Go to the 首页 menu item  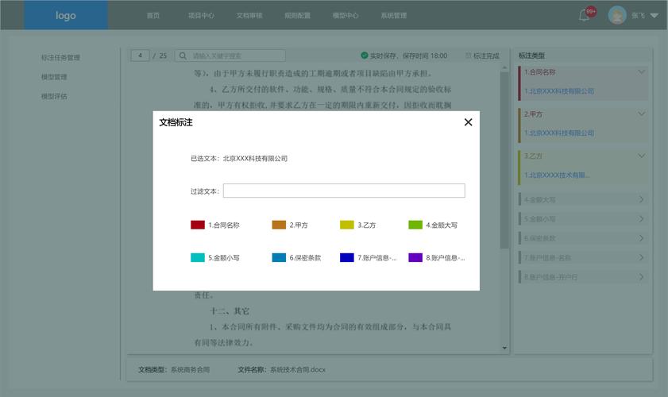coord(153,16)
